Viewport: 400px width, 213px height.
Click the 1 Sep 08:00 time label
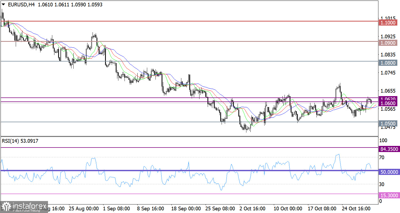click(x=116, y=208)
